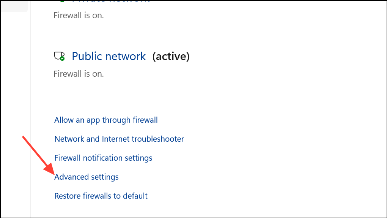
Task: Click the (active) label beside Public network
Action: coord(171,56)
